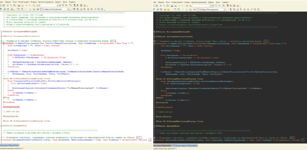
Task: Windows list icon in dark-theme window toolbar
Action: coord(223,6)
